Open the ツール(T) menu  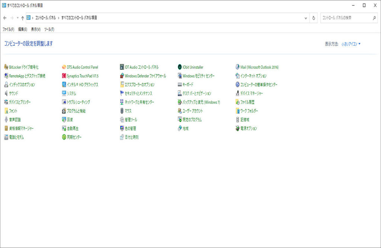point(49,29)
